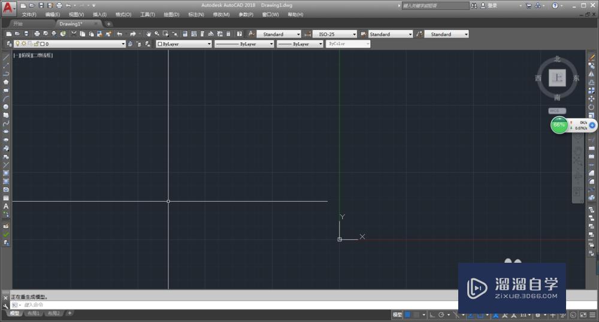
Task: Open the 绘图(D) menu
Action: coord(171,14)
